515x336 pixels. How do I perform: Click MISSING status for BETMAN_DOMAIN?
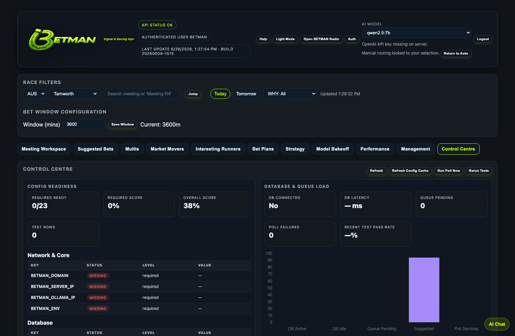(98, 276)
